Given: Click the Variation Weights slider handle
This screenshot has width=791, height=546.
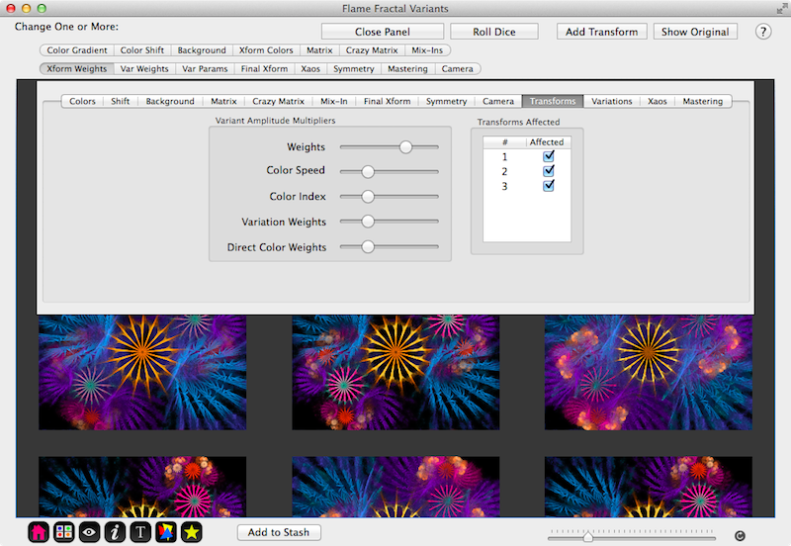Looking at the screenshot, I should point(368,221).
